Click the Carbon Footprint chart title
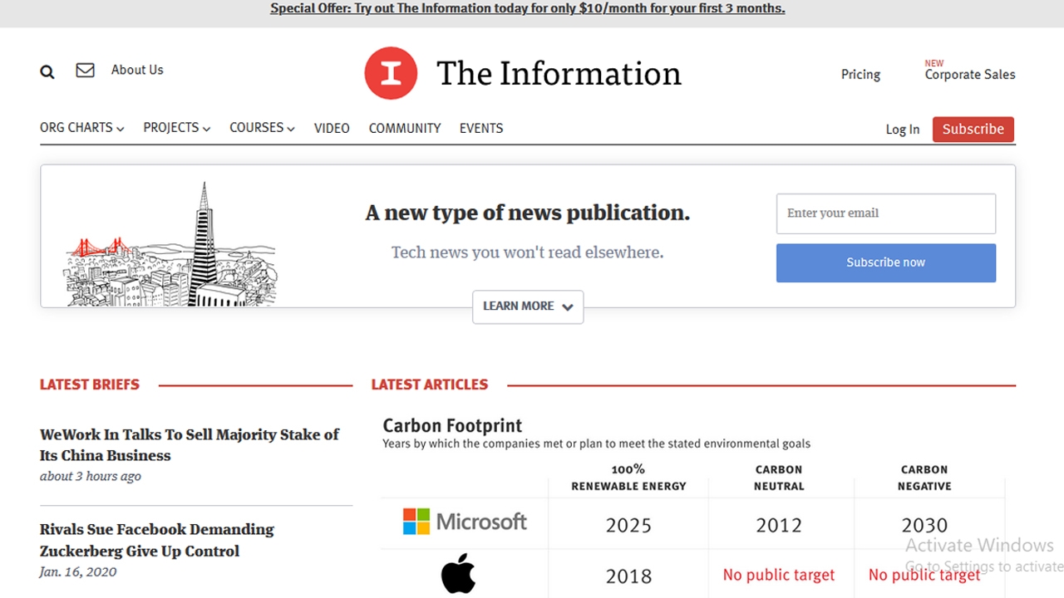This screenshot has height=598, width=1064. point(452,425)
